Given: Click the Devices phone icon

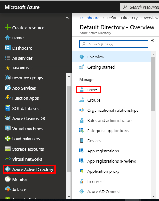Looking at the screenshot, I should (x=82, y=140).
